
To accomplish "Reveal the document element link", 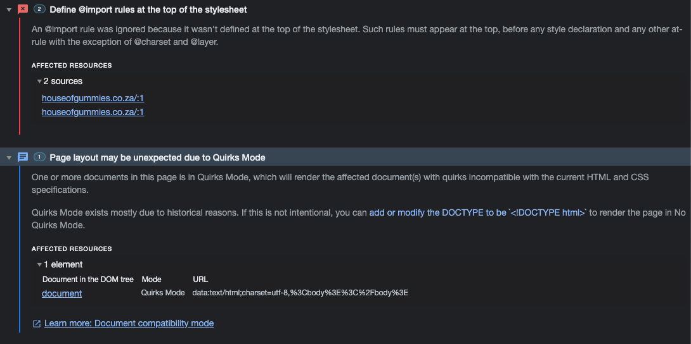I will pos(61,293).
